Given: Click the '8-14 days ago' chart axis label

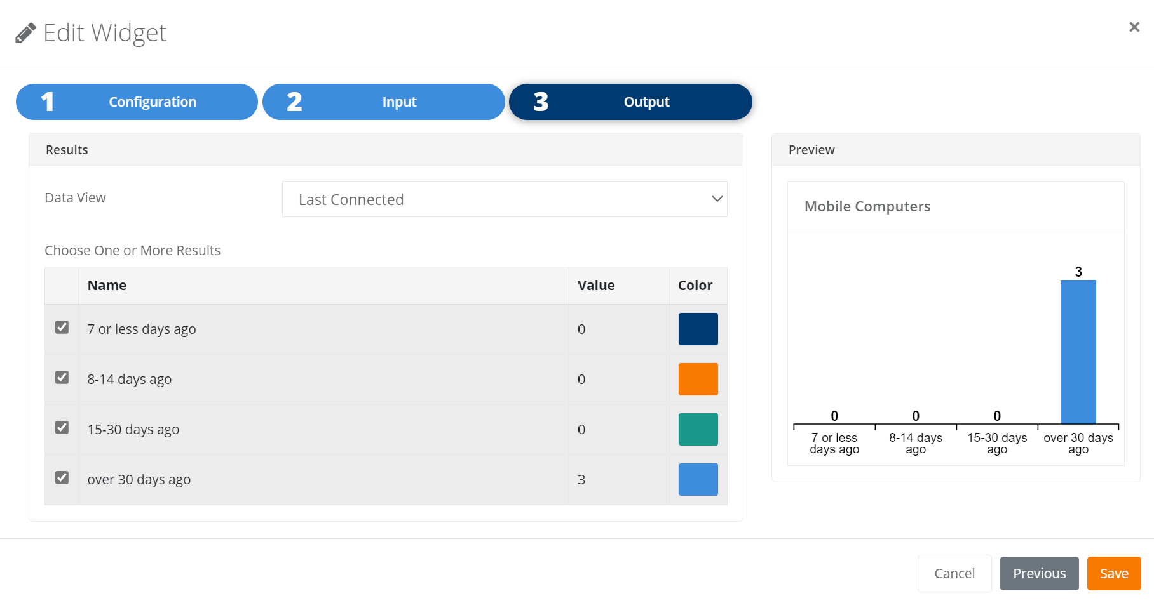Looking at the screenshot, I should 916,443.
